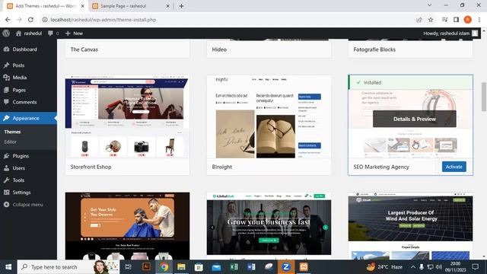
Task: Click The Canvas theme name
Action: point(84,49)
